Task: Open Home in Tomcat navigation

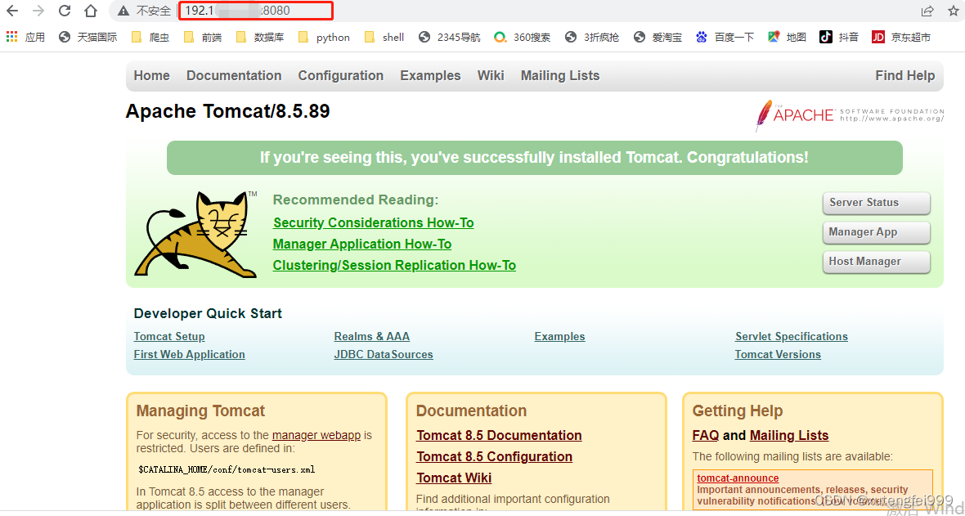Action: (151, 76)
